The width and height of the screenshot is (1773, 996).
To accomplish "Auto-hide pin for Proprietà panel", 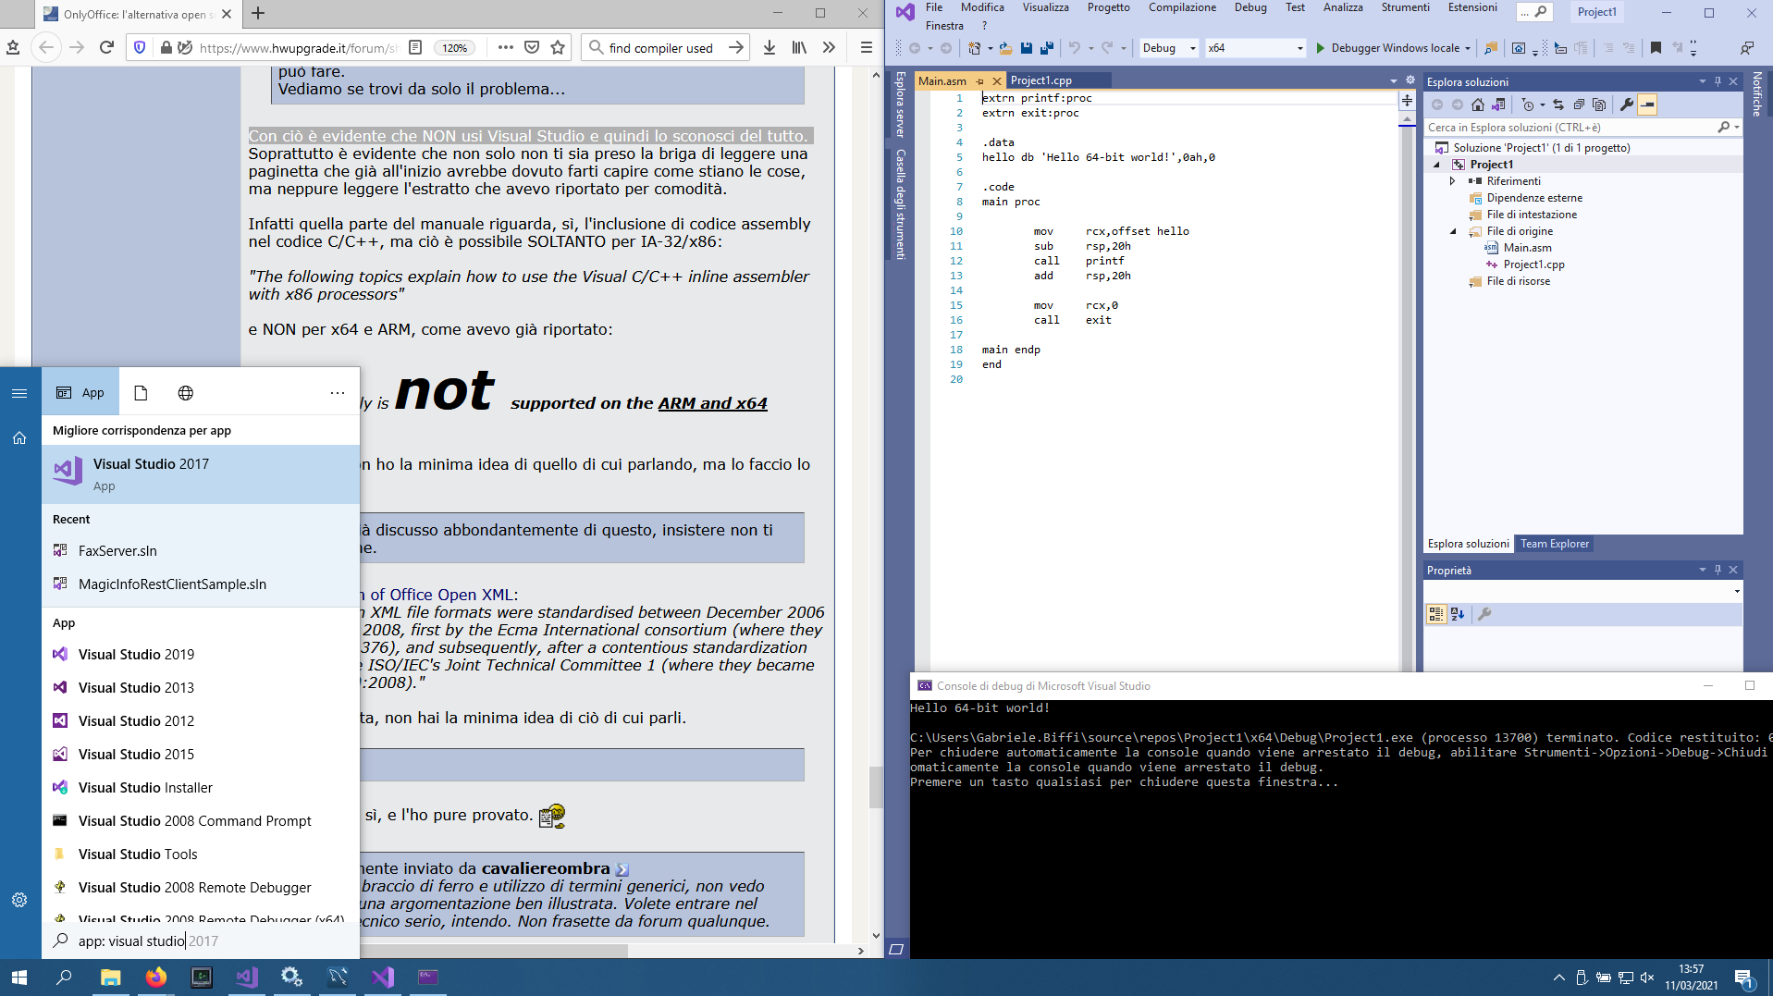I will [1718, 570].
